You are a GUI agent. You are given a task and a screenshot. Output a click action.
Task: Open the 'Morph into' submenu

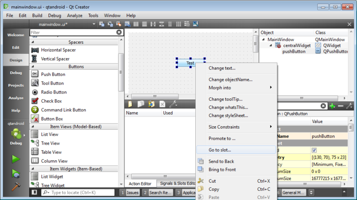[x=236, y=88]
